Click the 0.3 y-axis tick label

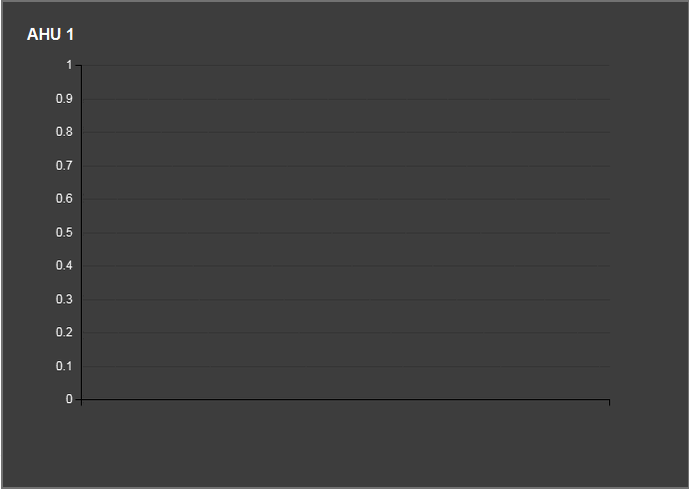(x=64, y=299)
